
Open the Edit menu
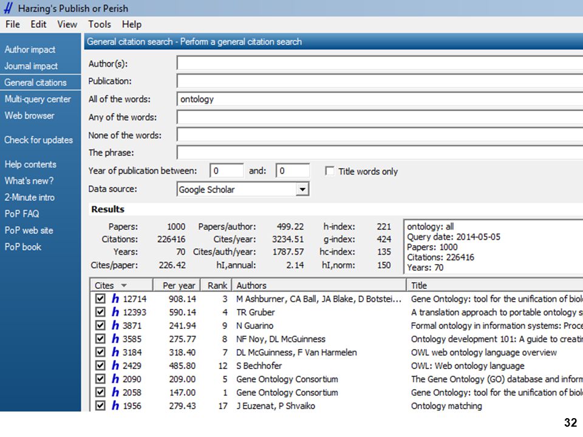point(38,24)
